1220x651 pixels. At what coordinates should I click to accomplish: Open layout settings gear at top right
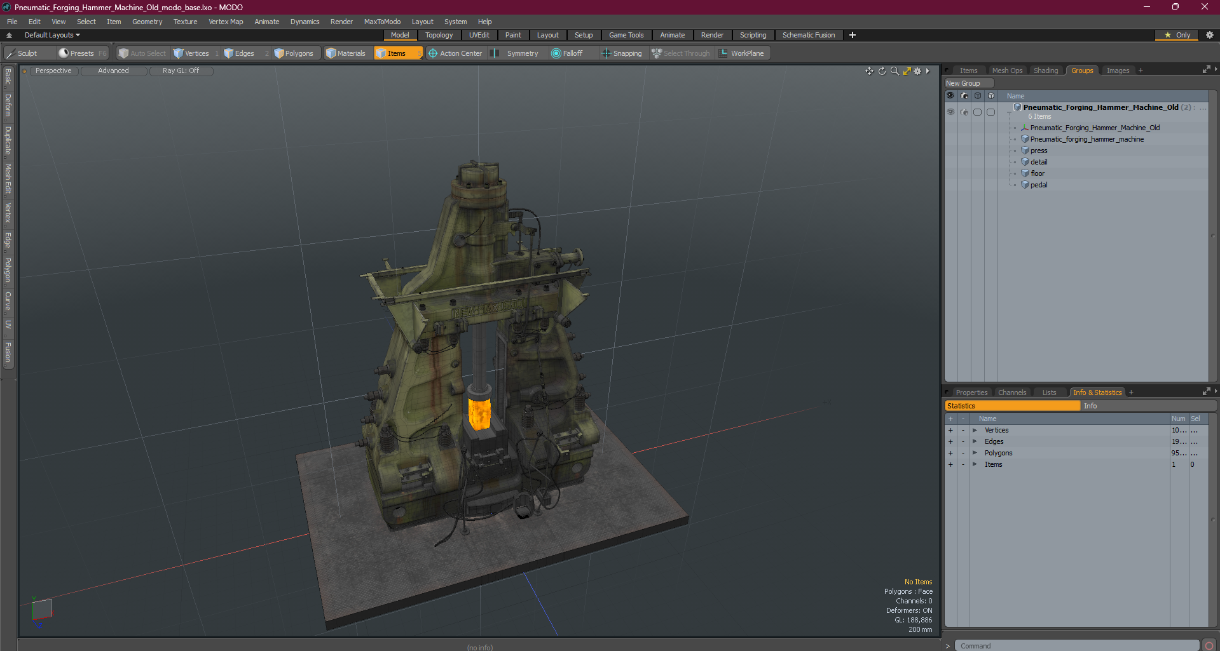point(1209,35)
